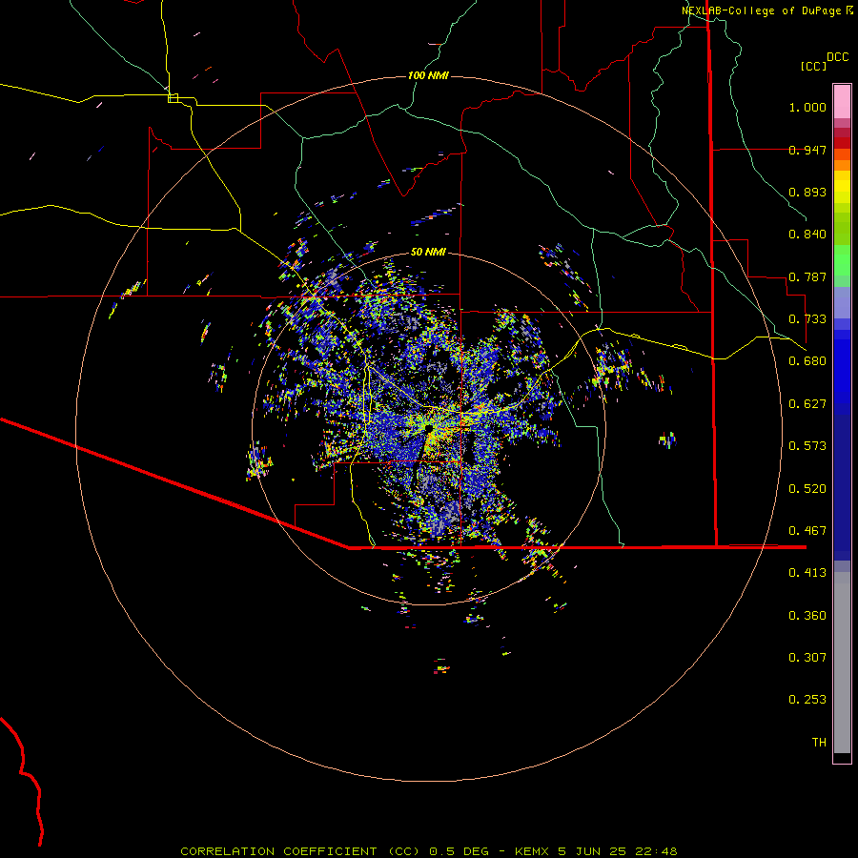Click the 0.360 color scale value
This screenshot has width=858, height=858.
807,616
